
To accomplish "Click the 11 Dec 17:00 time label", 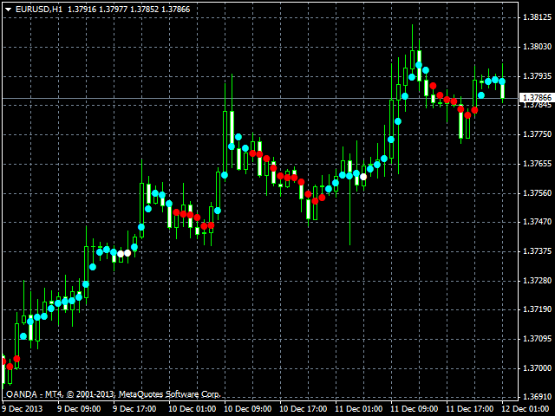I will (x=468, y=407).
